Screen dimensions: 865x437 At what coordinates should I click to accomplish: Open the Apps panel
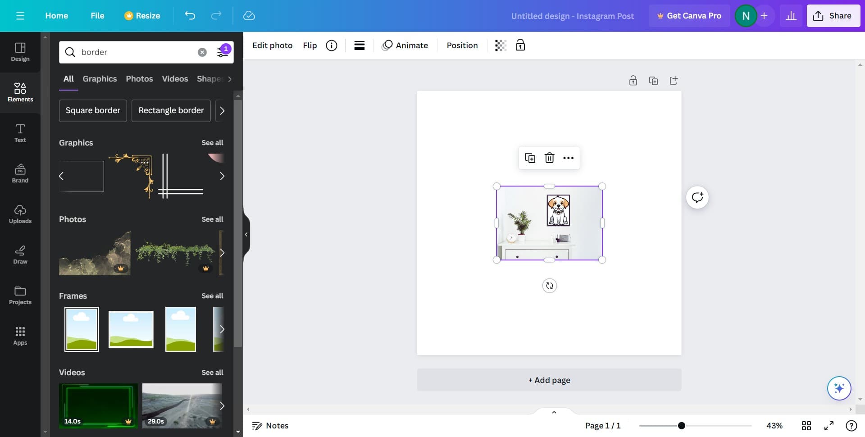point(20,336)
